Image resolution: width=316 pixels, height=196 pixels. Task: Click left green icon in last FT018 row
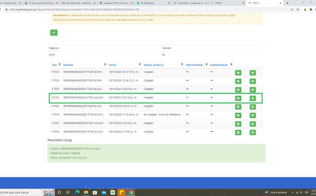pyautogui.click(x=238, y=132)
